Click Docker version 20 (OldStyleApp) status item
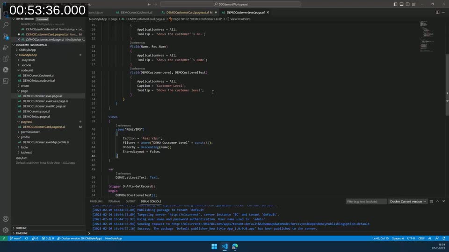Screen dimensions: 449x252 pyautogui.click(x=80, y=238)
